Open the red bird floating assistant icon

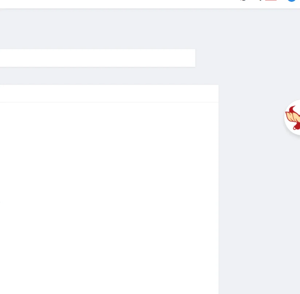[x=292, y=117]
